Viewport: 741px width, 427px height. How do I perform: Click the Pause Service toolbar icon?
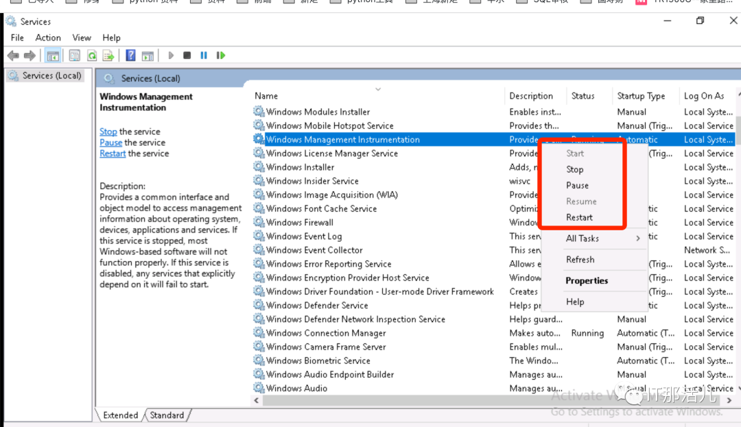(204, 56)
